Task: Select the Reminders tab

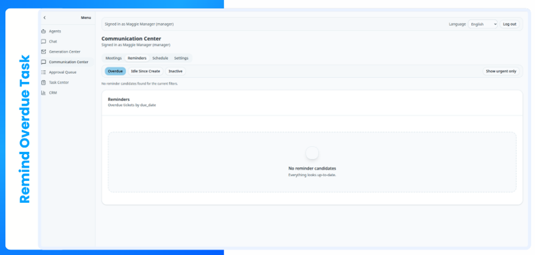Action: (137, 58)
